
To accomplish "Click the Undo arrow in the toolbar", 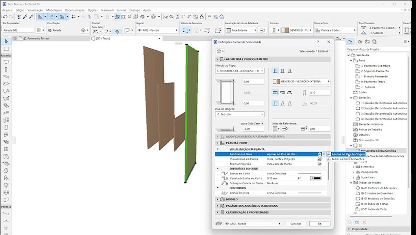I will coord(5,17).
